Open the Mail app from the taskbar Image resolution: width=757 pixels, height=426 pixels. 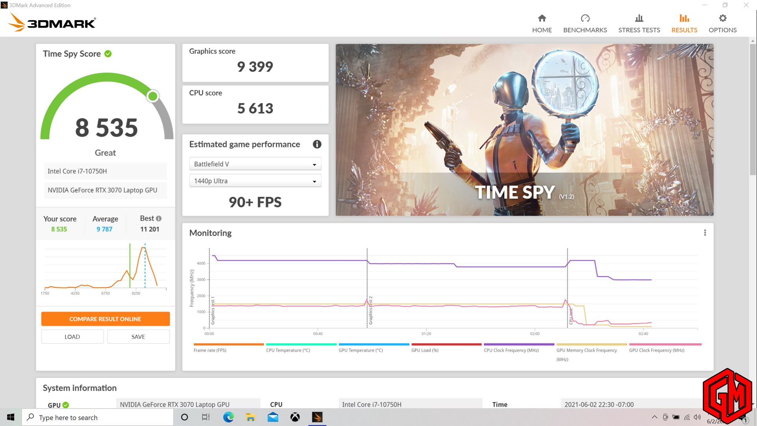[x=273, y=417]
